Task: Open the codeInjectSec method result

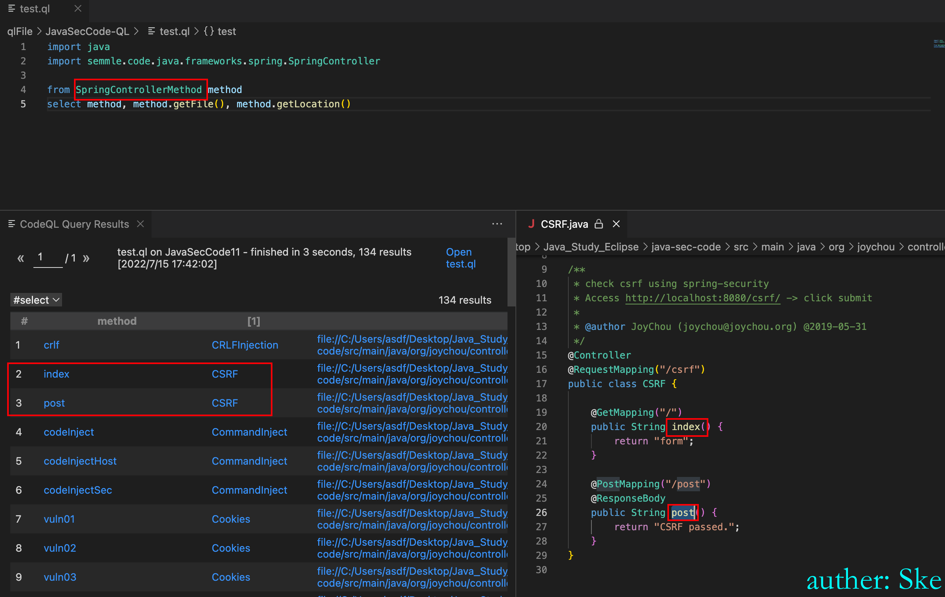Action: coord(78,490)
